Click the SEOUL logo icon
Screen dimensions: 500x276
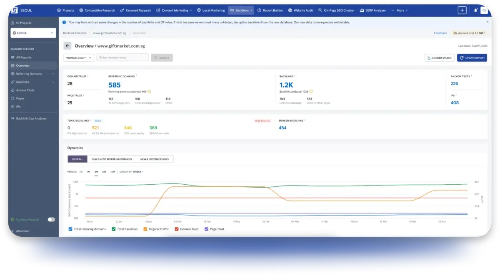[14, 10]
